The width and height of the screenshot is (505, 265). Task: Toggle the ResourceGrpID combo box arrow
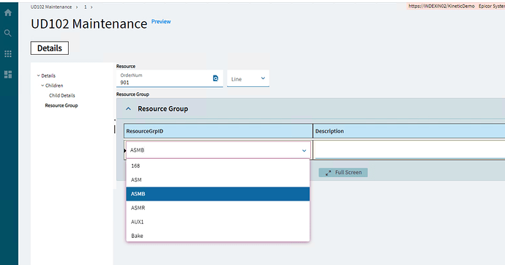[304, 150]
